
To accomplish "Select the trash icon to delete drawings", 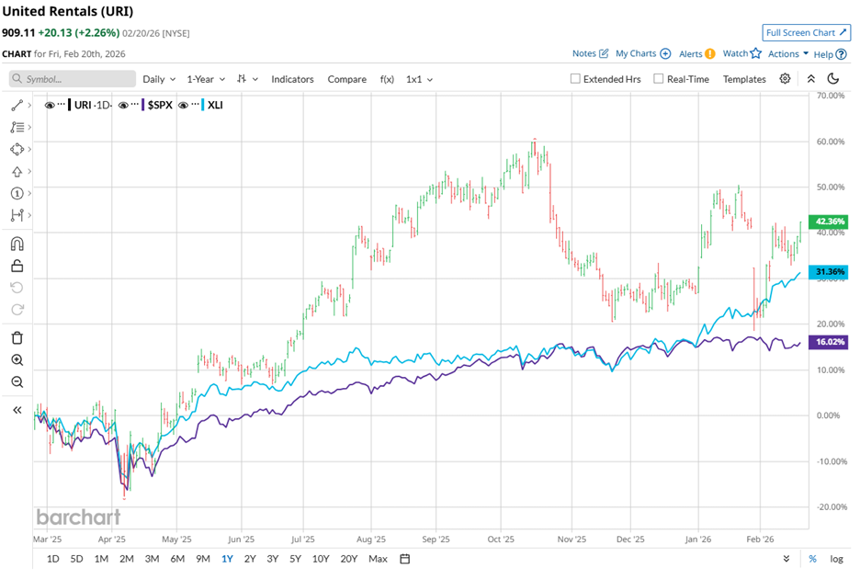I will [x=17, y=339].
